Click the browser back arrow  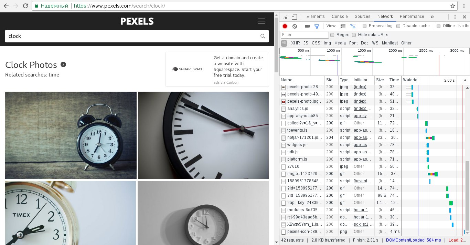[x=6, y=6]
